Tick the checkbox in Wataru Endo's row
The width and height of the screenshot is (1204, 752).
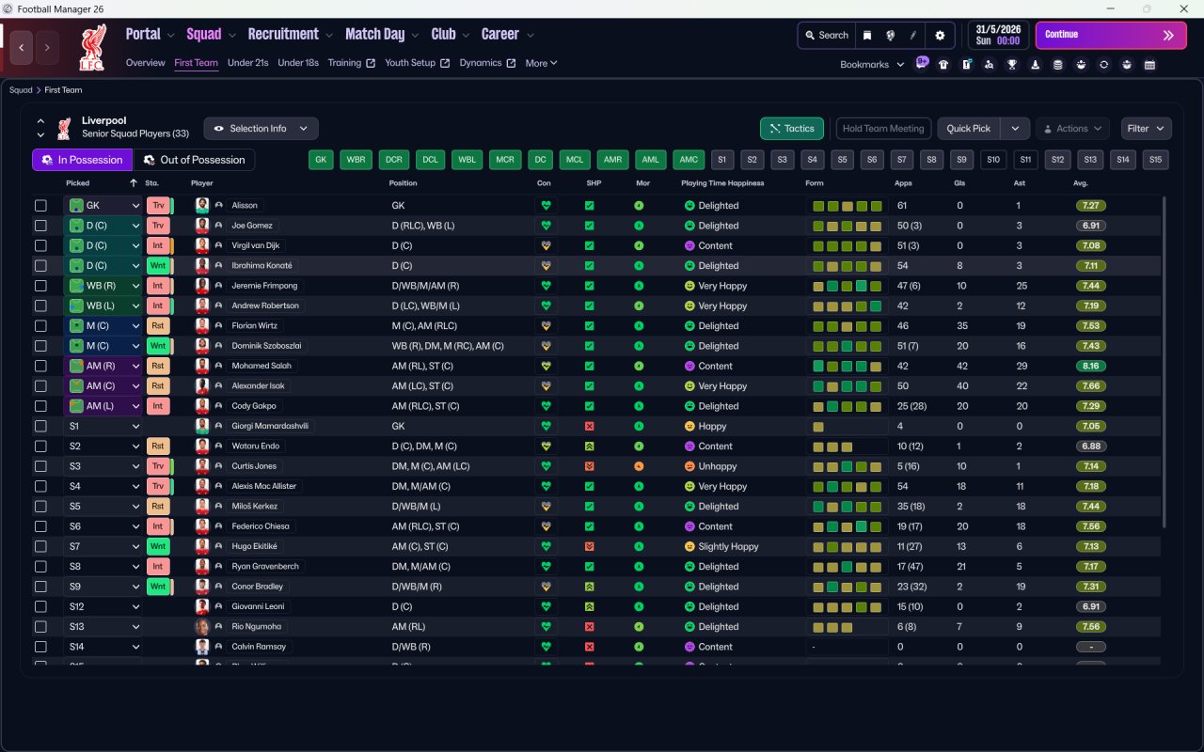click(x=40, y=446)
